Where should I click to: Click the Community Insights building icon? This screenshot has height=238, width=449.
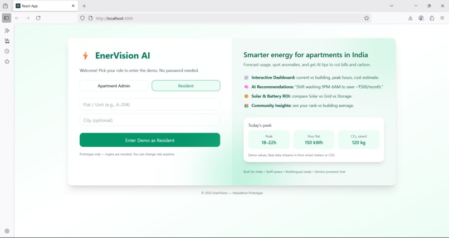(x=246, y=106)
